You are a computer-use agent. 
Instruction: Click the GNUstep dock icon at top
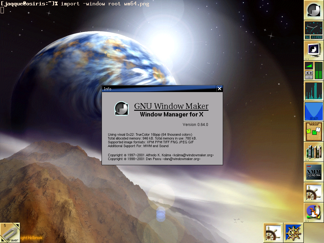314,10
